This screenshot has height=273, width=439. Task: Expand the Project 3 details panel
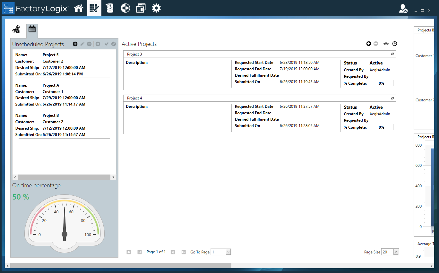(392, 54)
